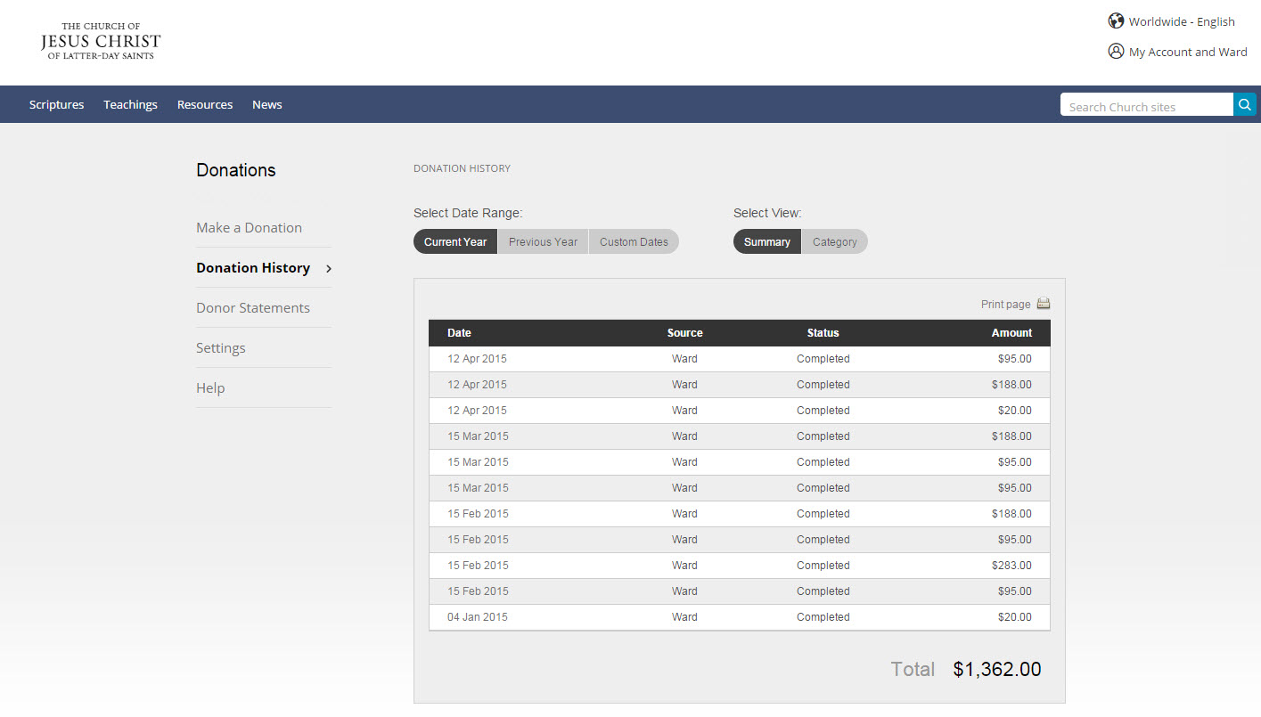Select the Summary view option
Screen dimensions: 1261x717
pos(766,241)
